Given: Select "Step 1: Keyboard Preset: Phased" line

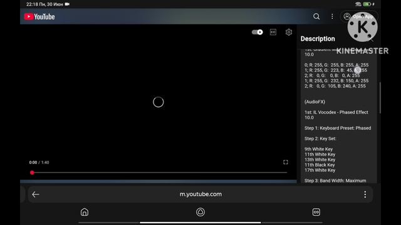Looking at the screenshot, I should (338, 128).
